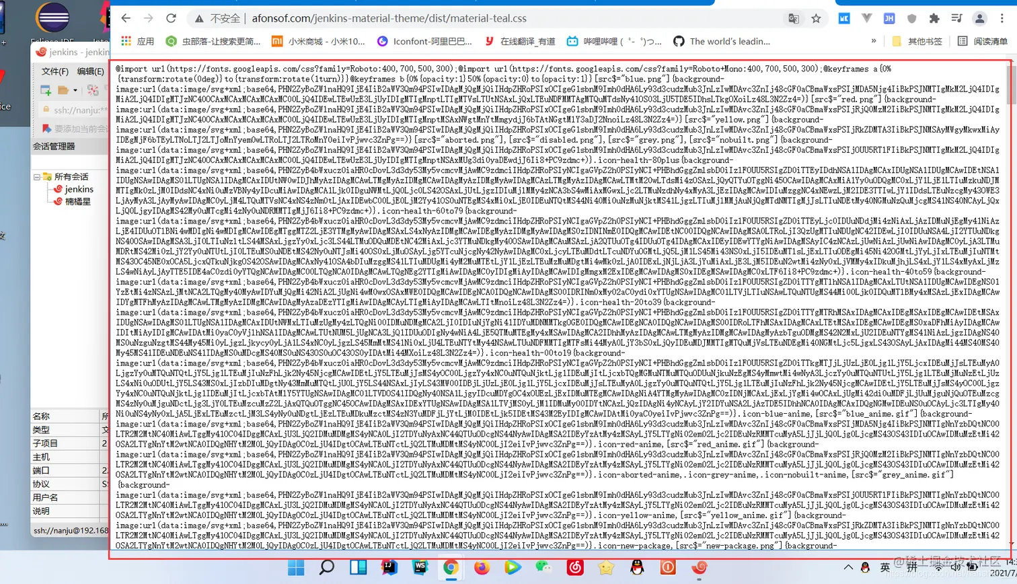Image resolution: width=1017 pixels, height=584 pixels.
Task: Click the 类型 property row
Action: [70, 430]
